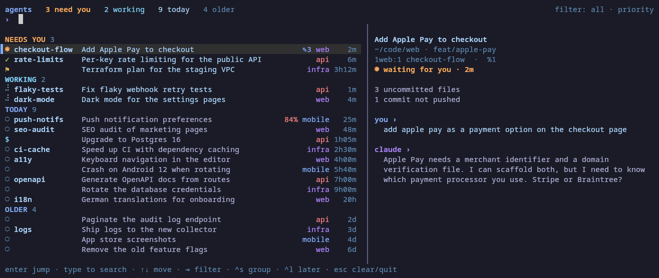The image size is (659, 278).
Task: Switch to the '9 today' summary tab
Action: coord(174,9)
